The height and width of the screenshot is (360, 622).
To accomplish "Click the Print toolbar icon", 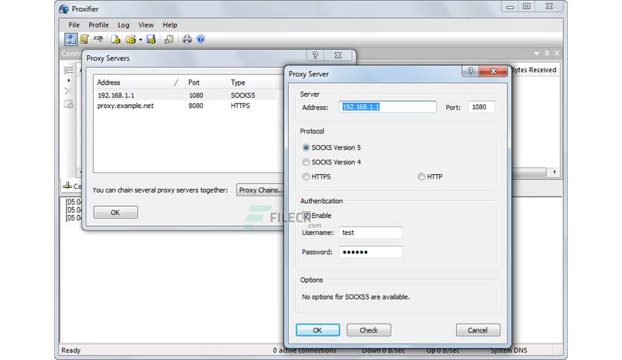I will (187, 39).
